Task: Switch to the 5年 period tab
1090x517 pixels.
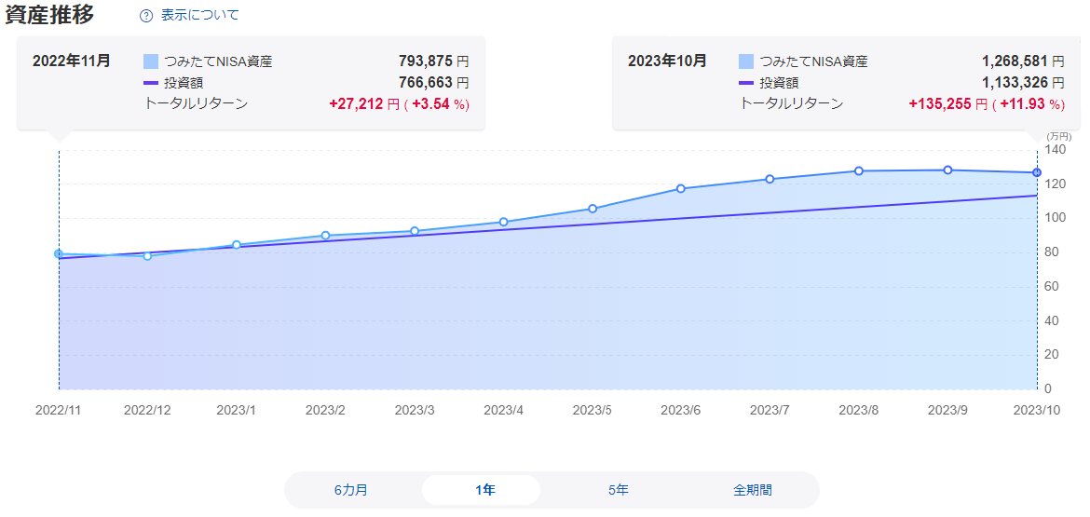Action: click(618, 490)
